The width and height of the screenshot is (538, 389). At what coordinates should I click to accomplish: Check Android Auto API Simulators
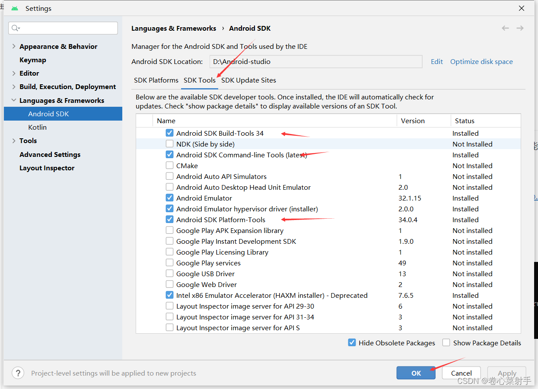[169, 176]
